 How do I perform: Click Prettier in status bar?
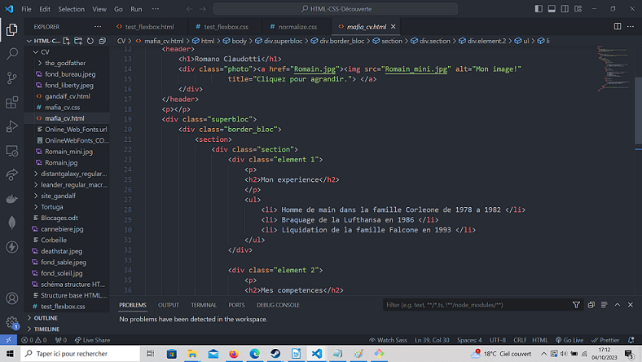605,340
